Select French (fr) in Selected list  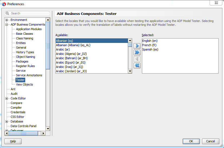(180, 45)
